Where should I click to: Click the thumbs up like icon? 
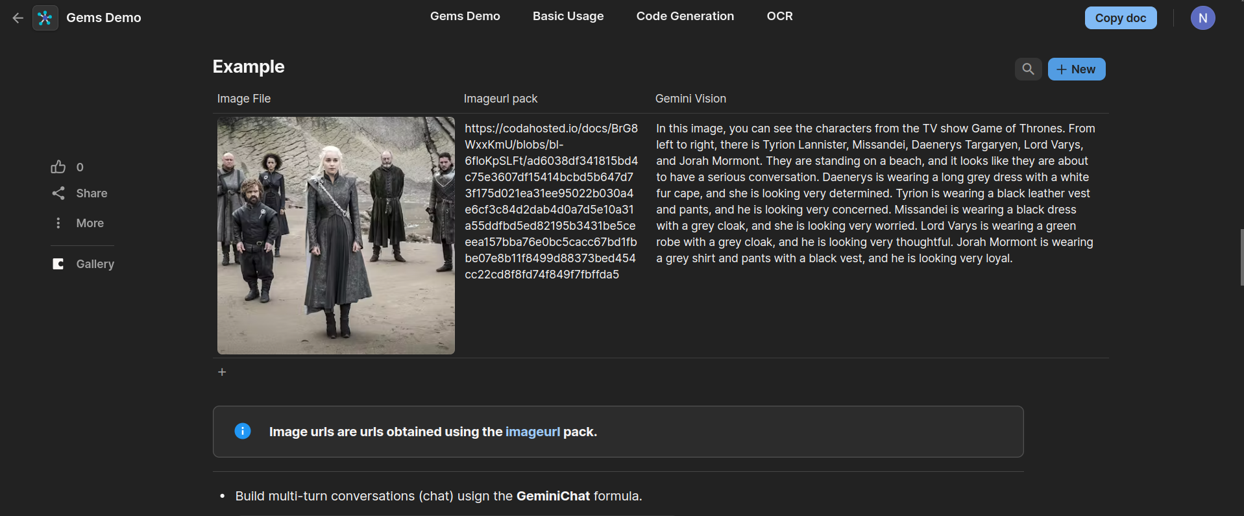(x=58, y=167)
